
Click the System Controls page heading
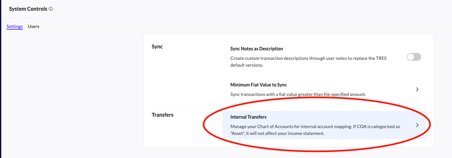click(28, 9)
